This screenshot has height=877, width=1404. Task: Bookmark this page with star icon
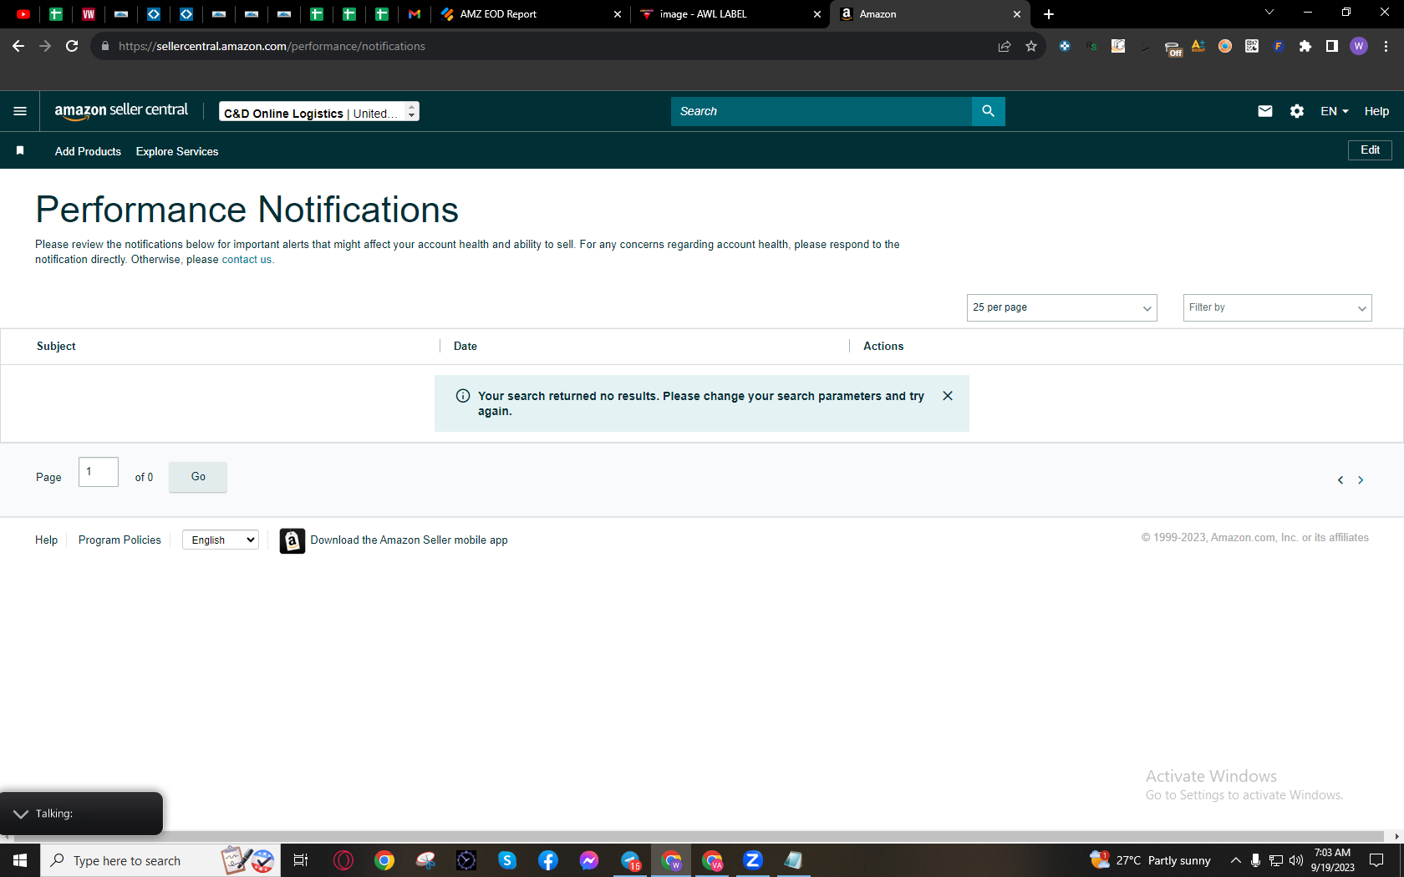click(x=1031, y=46)
